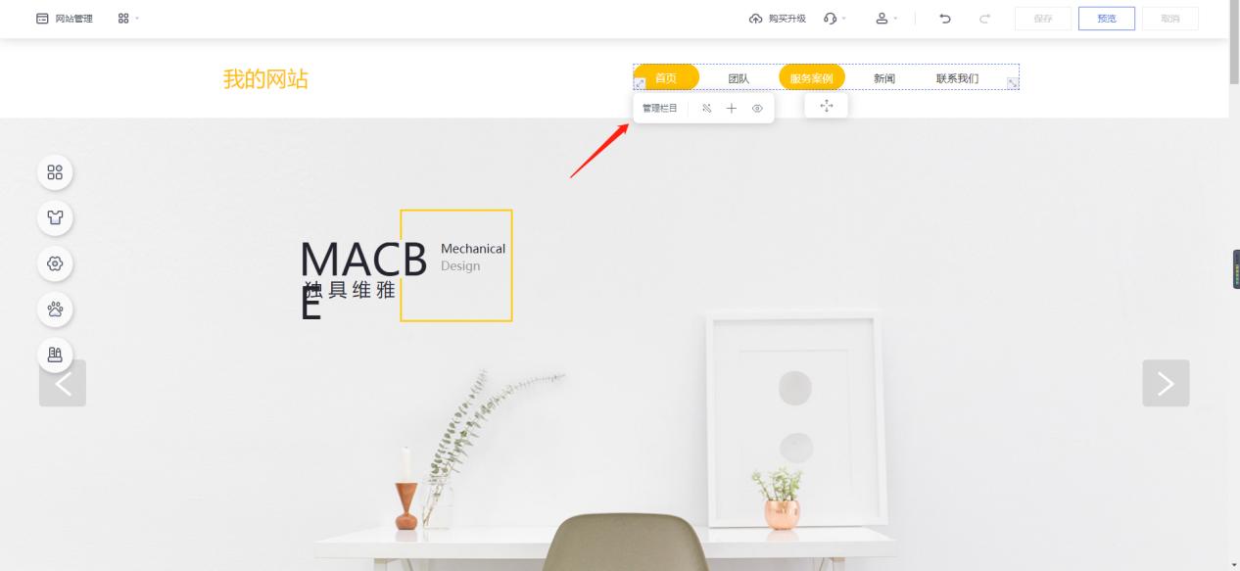
Task: Add a new item with plus icon
Action: tap(732, 108)
